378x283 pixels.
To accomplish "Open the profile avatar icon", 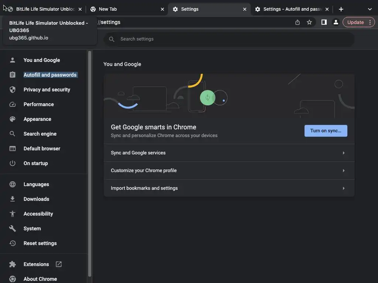I will (336, 22).
